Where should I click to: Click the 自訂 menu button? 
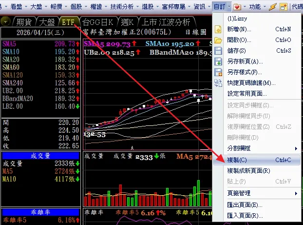tap(220, 7)
